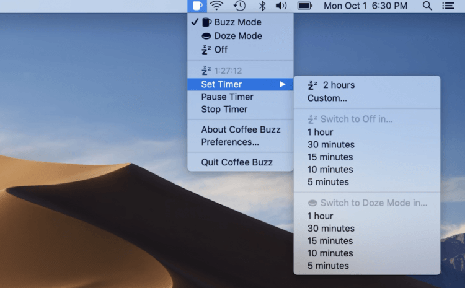
Task: Select 1 hour under Switch to Off
Action: 367,132
